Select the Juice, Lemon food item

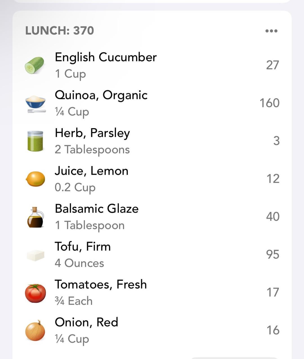(x=91, y=171)
